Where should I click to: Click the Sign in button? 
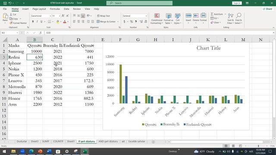point(237,3)
